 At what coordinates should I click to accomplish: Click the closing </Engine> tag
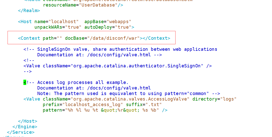point(25,127)
